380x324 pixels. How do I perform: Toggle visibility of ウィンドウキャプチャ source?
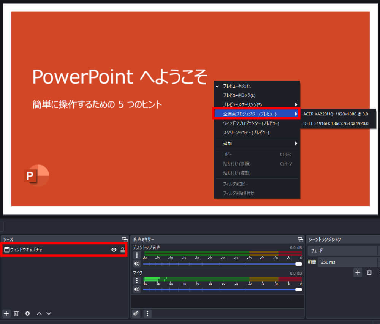(x=114, y=250)
